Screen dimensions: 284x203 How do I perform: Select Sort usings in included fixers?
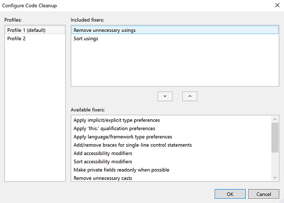[86, 38]
